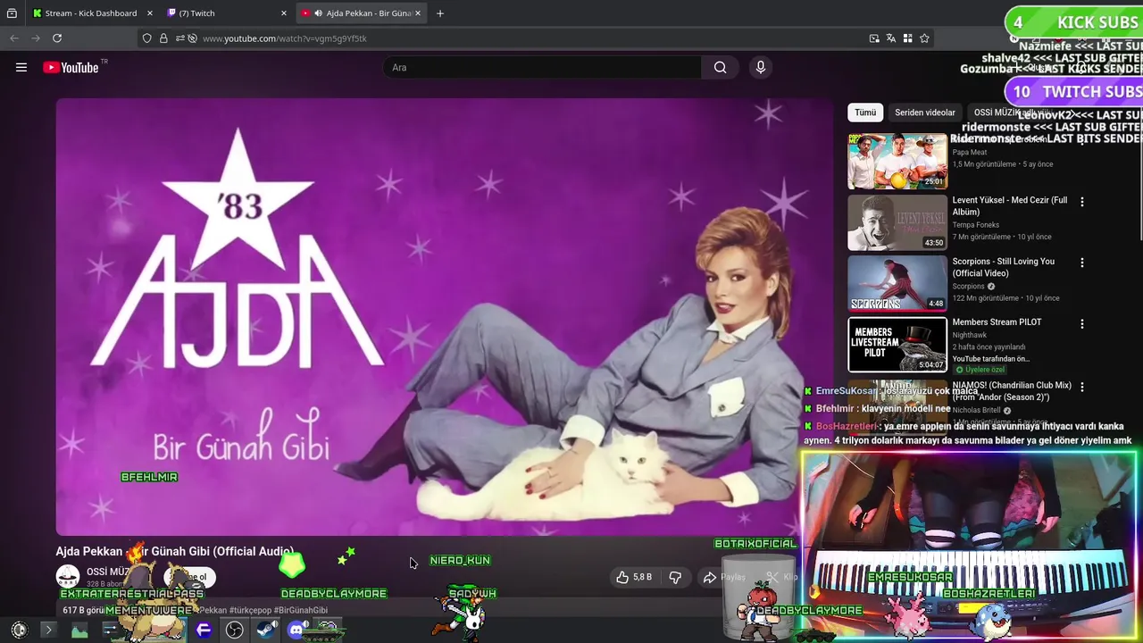This screenshot has height=643, width=1143.
Task: Go to the YouTube home logo
Action: tap(71, 67)
